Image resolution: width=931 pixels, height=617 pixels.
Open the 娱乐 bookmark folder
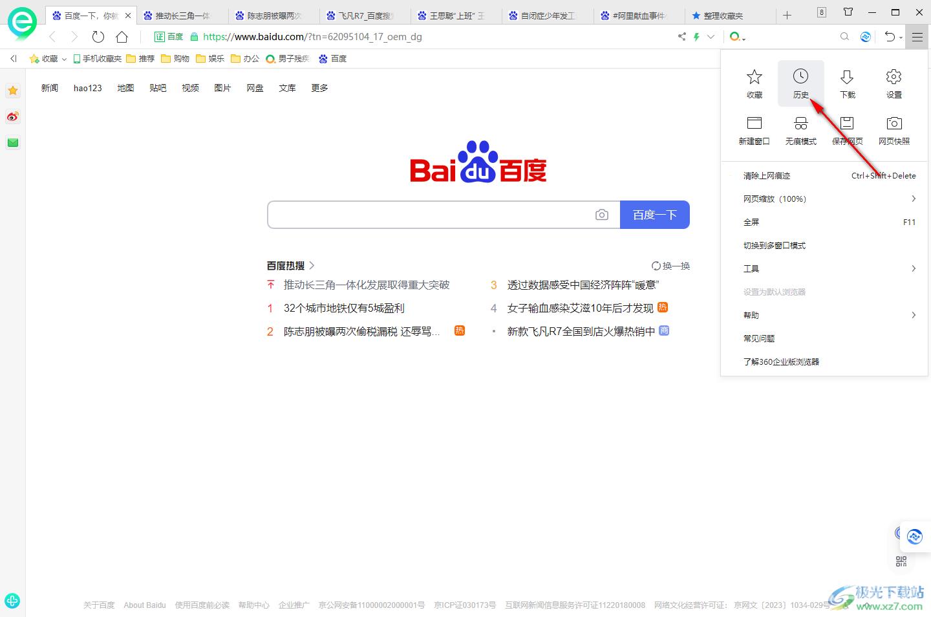210,58
